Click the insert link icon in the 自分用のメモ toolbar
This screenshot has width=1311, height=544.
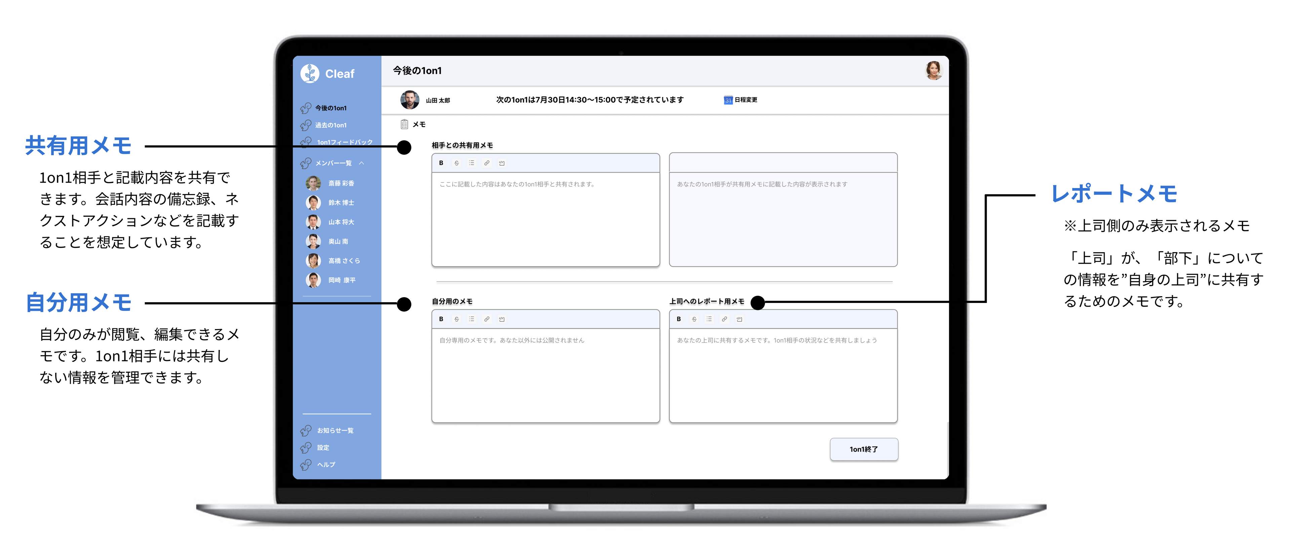coord(486,319)
